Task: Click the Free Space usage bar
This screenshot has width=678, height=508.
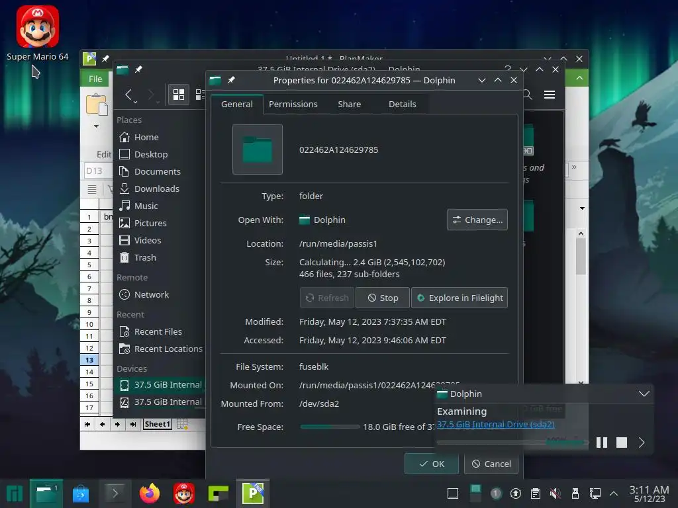Action: [330, 427]
